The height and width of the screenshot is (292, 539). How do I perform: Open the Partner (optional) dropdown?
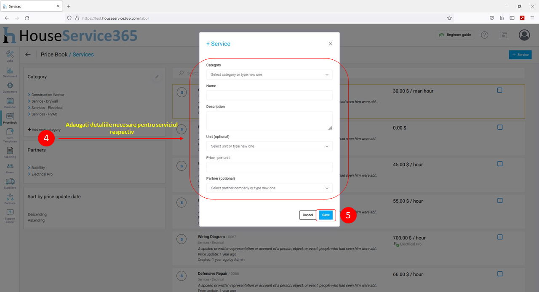click(269, 188)
